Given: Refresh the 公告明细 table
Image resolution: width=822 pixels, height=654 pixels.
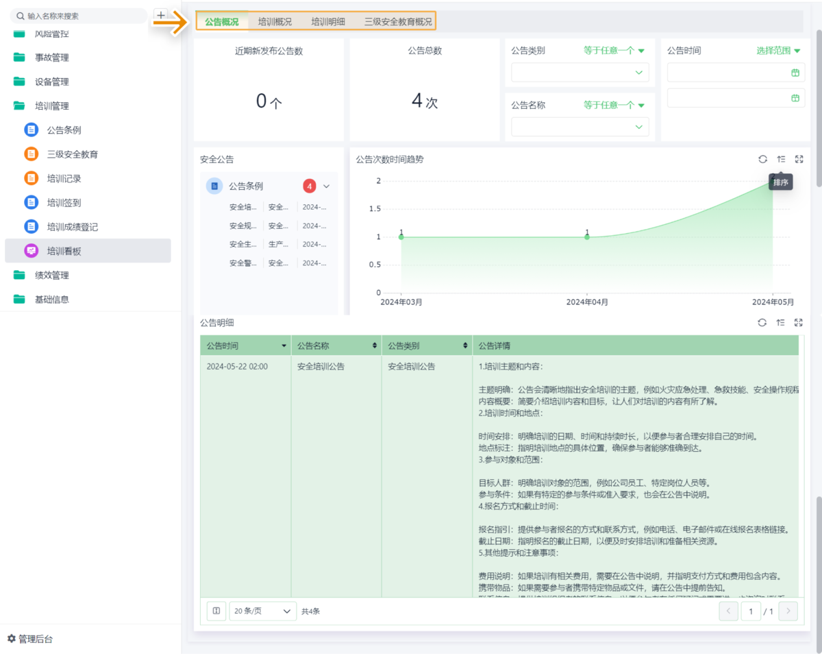Looking at the screenshot, I should [x=762, y=322].
